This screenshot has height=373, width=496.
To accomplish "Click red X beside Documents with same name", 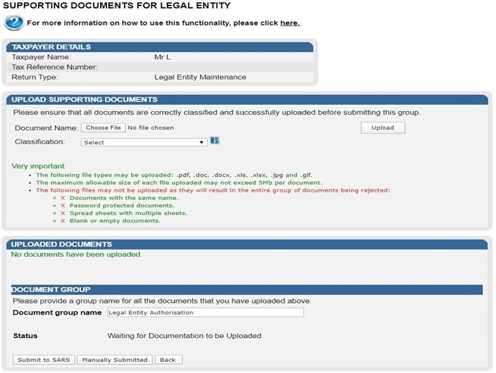I will (x=63, y=198).
